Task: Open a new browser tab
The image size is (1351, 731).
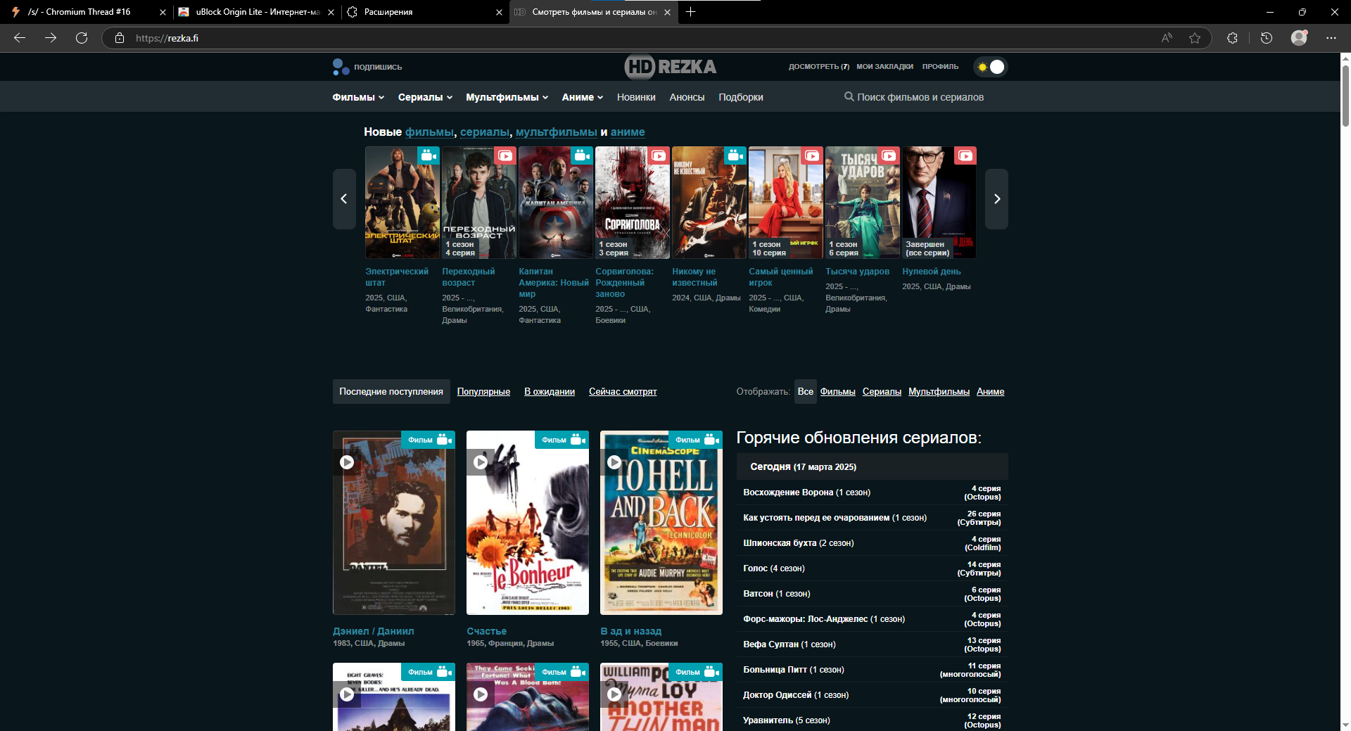Action: pos(691,12)
